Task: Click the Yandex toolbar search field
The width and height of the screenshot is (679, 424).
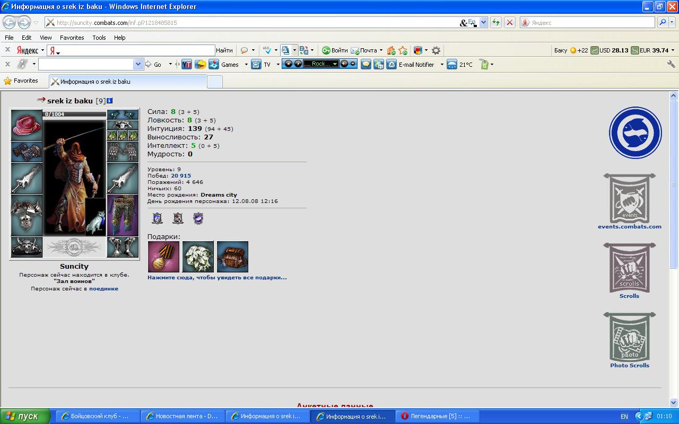Action: pos(131,50)
